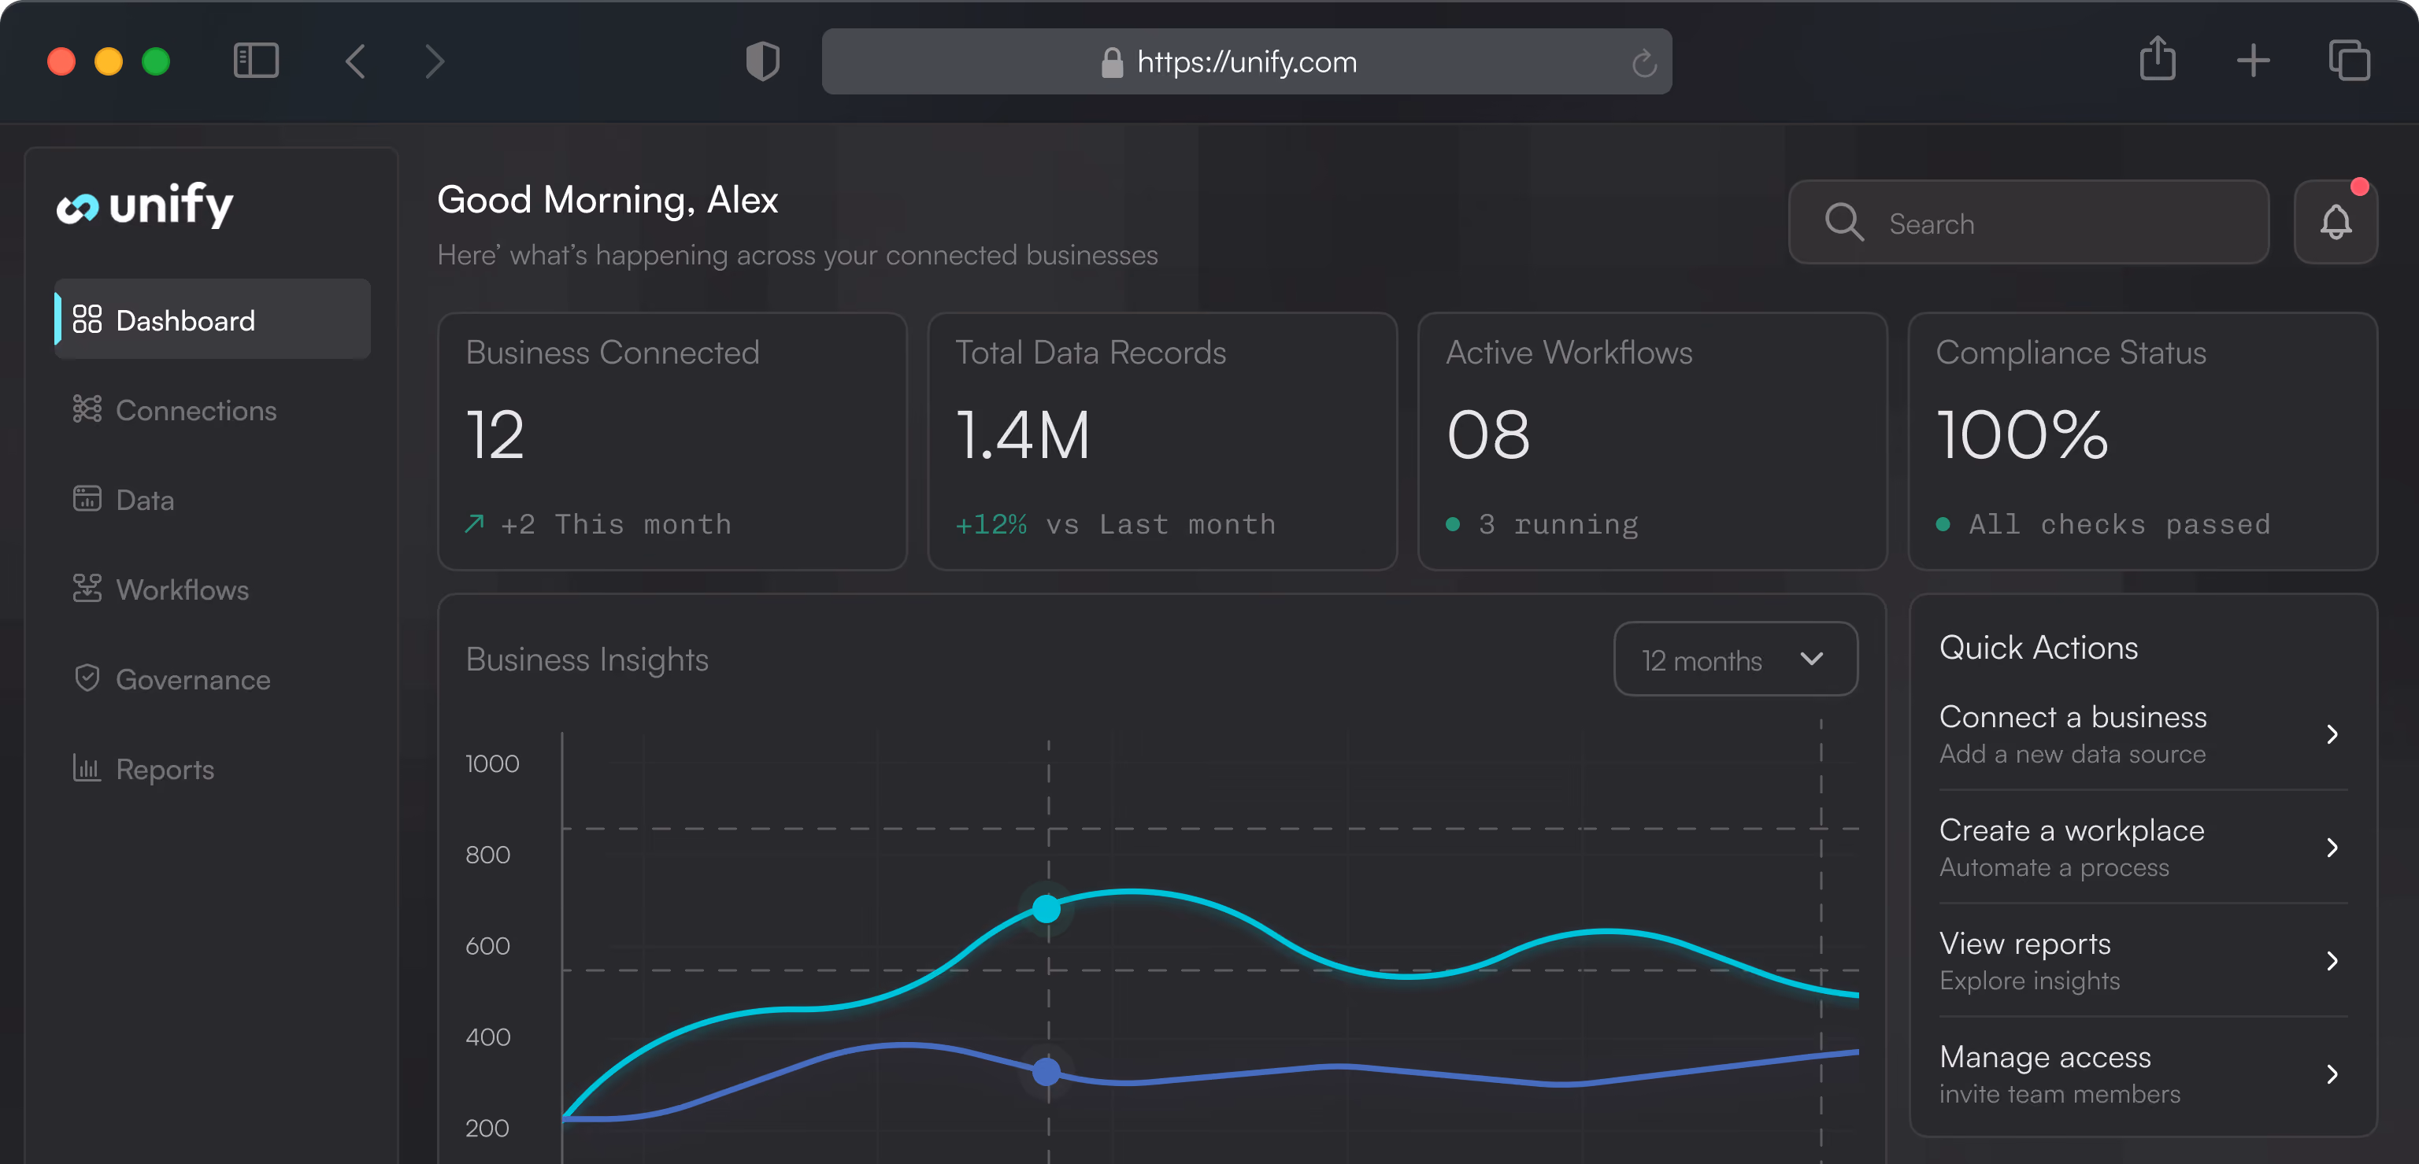The image size is (2419, 1164).
Task: Click the chevron for Connect a business
Action: click(x=2332, y=734)
